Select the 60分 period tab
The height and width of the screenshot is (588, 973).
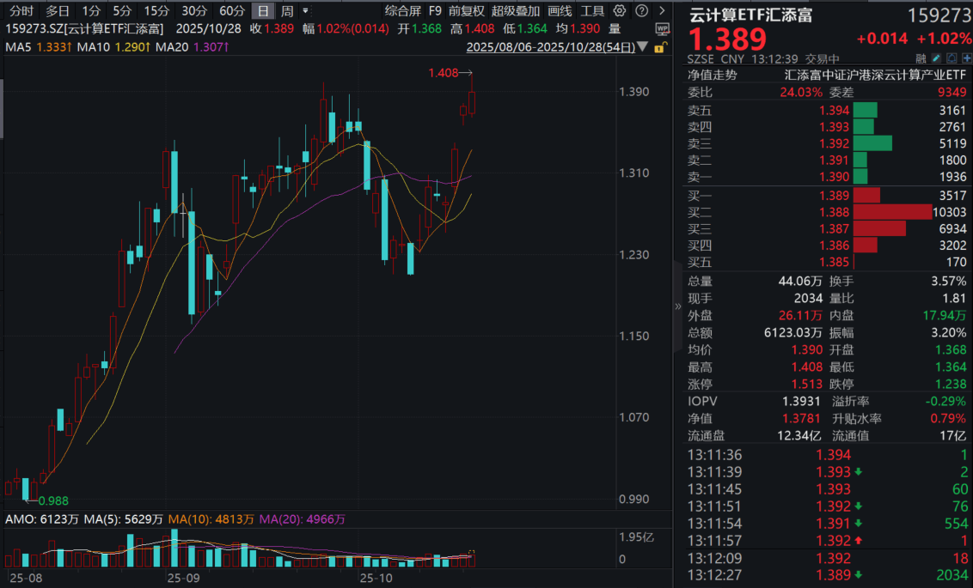231,11
